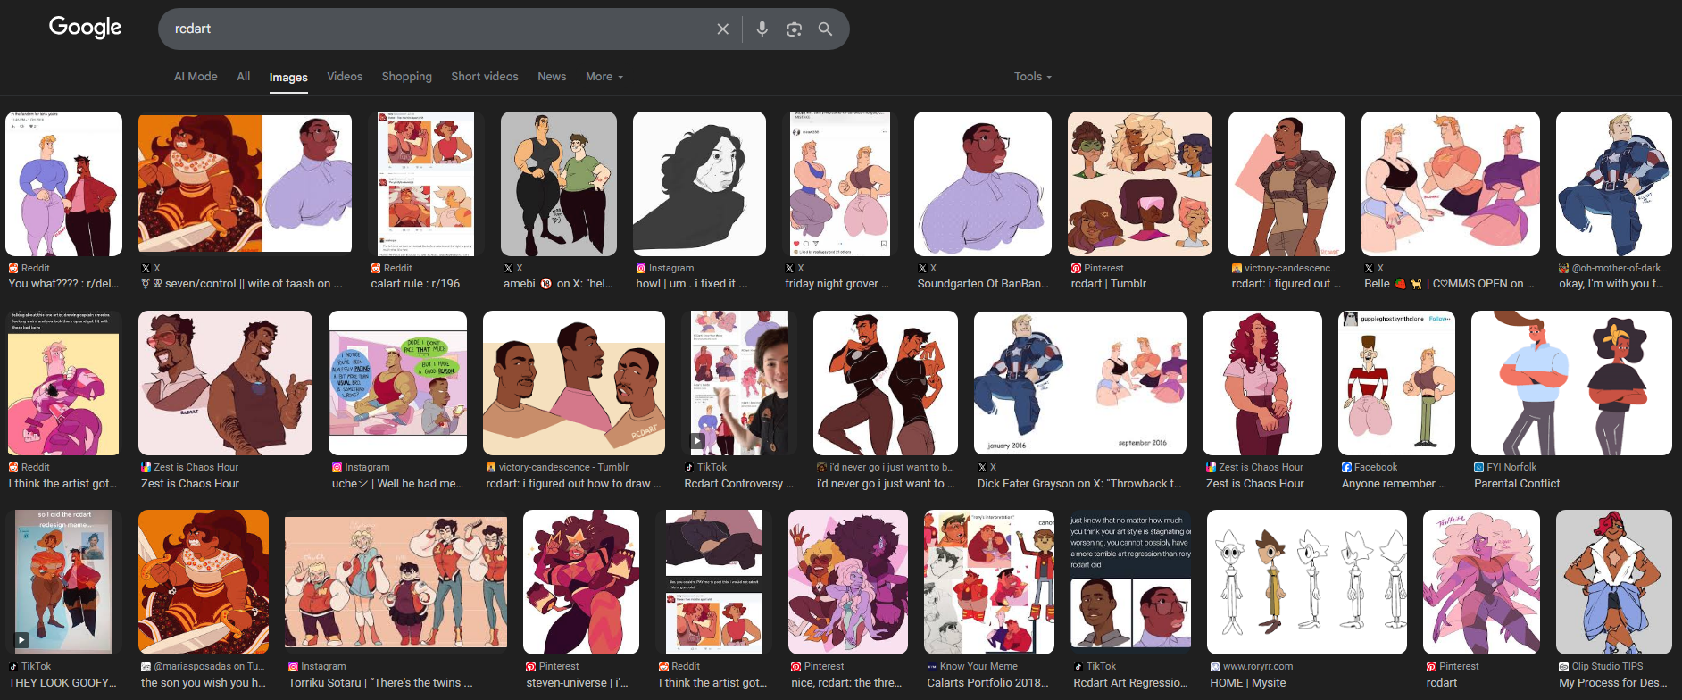Open the 'Torriku Sotaru' Instagram image result

tap(396, 582)
